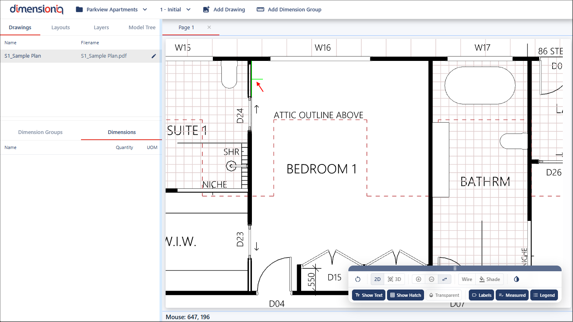Screen dimensions: 573x322
Task: Click the zoom in plus icon
Action: [x=418, y=279]
